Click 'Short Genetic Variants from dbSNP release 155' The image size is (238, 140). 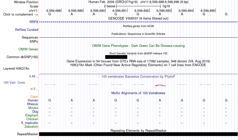click(x=138, y=53)
